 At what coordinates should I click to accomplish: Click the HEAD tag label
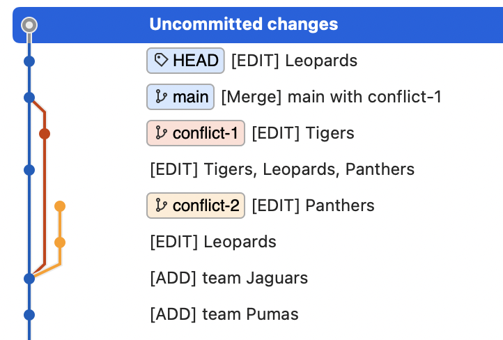point(185,61)
